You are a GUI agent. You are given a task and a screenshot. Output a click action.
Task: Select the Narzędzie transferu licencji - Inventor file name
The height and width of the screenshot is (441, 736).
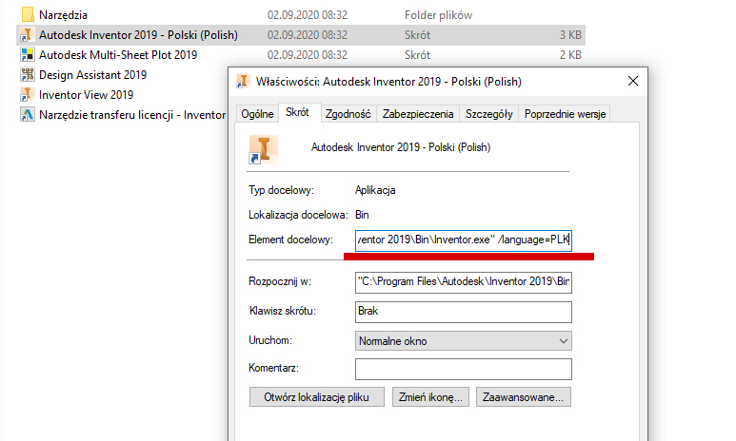point(132,115)
